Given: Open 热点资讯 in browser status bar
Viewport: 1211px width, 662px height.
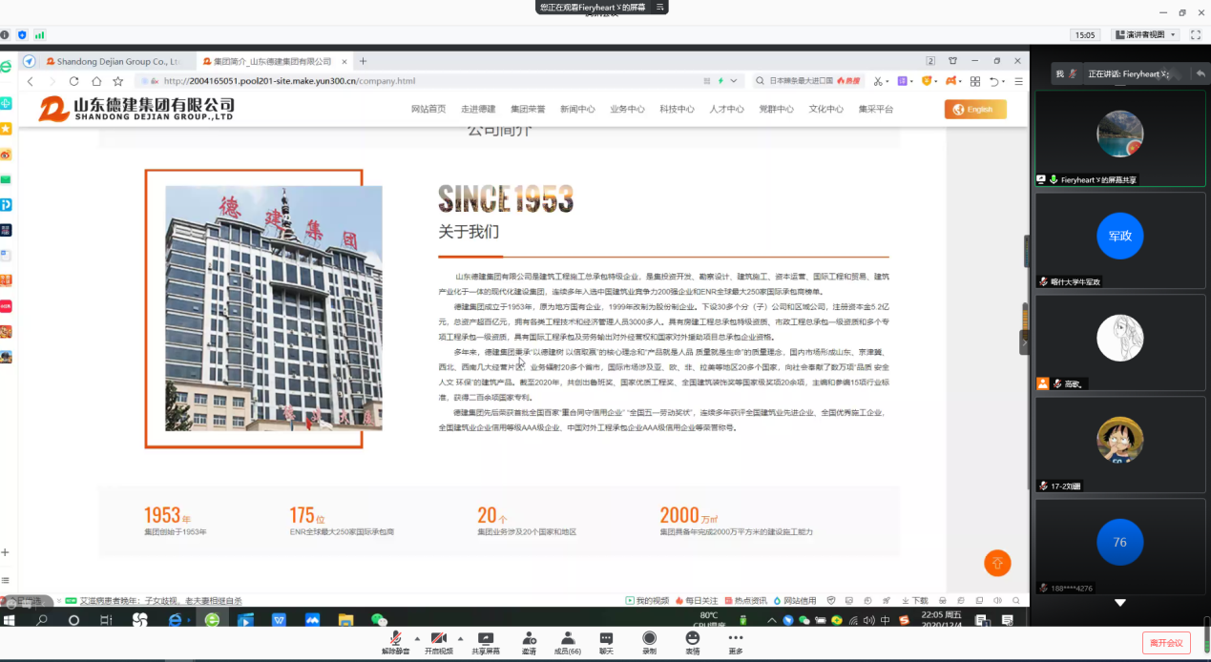Looking at the screenshot, I should pos(746,601).
